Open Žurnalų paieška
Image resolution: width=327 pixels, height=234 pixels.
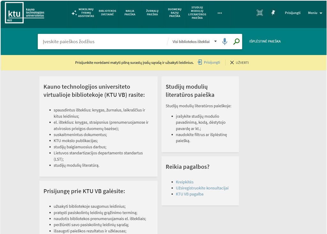click(x=152, y=13)
